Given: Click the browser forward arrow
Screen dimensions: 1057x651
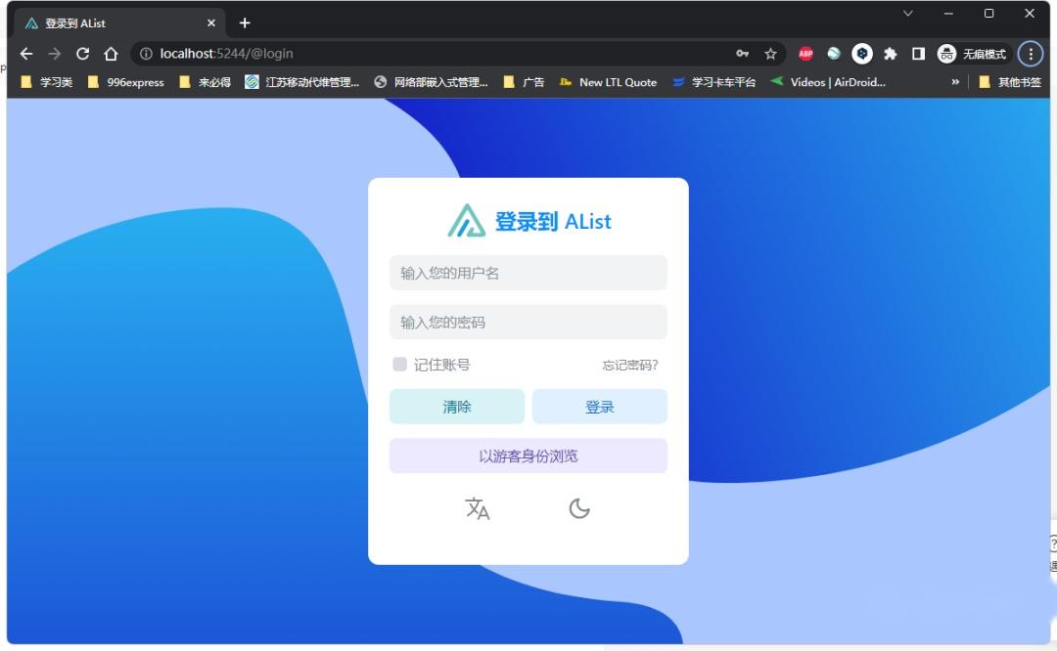Looking at the screenshot, I should (x=55, y=54).
